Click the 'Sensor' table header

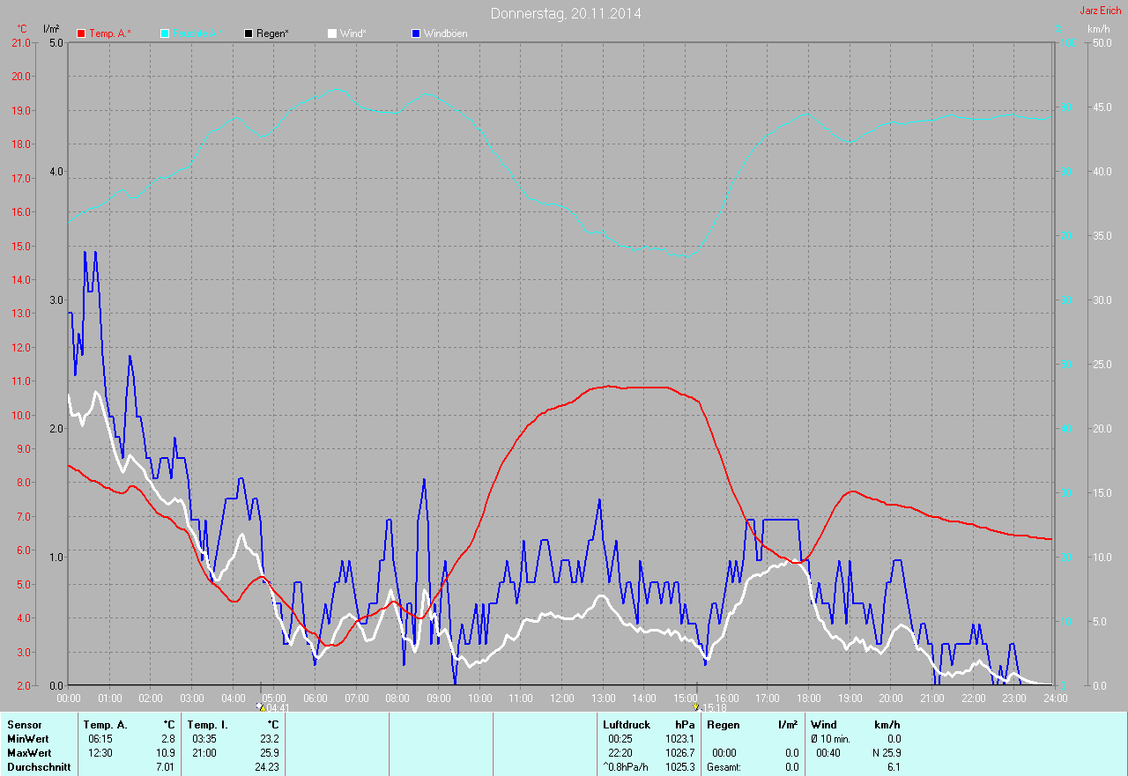tap(25, 724)
